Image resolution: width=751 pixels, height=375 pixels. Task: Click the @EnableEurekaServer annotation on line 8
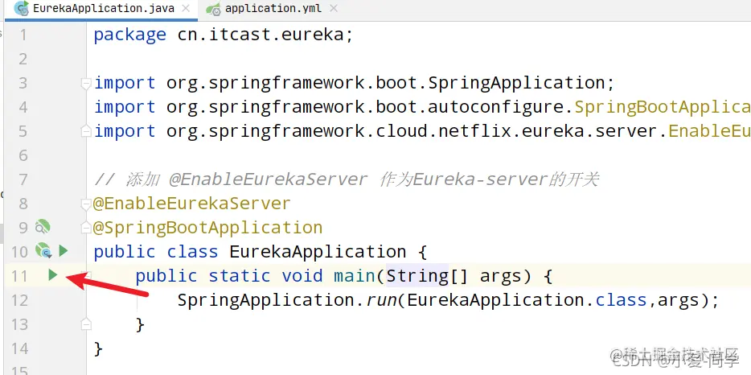click(x=191, y=204)
